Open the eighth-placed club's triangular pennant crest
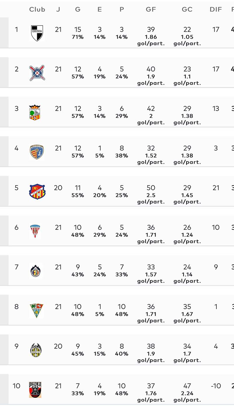 36,310
